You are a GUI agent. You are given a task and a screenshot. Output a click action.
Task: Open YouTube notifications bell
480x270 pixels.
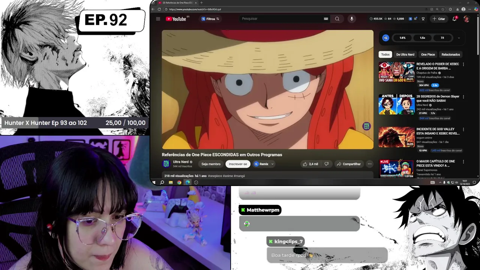[454, 19]
